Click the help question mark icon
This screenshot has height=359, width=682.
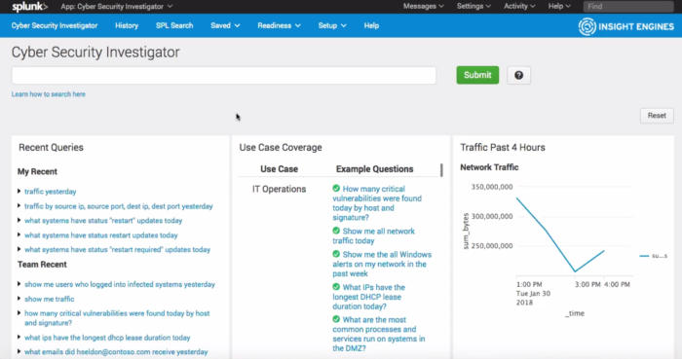pos(518,75)
